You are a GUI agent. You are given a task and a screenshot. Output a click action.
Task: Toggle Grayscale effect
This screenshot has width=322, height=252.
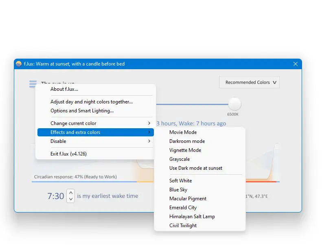click(199, 159)
